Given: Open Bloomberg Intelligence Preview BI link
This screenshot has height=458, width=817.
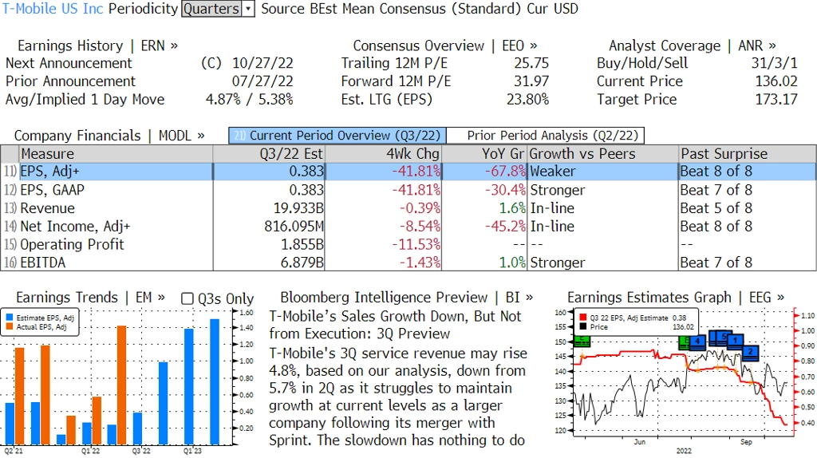Looking at the screenshot, I should click(x=406, y=298).
